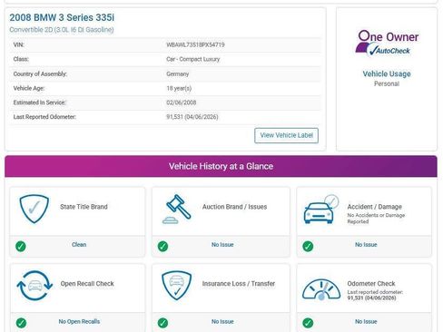Click the View Vehicle Label button
This screenshot has height=332, width=443.
[286, 135]
